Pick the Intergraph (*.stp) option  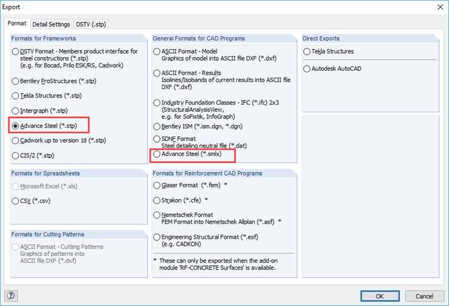click(x=15, y=110)
